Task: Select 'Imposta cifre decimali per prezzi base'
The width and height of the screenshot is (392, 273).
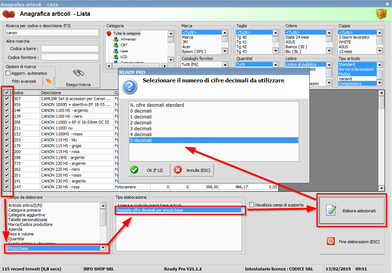Action: (179, 210)
